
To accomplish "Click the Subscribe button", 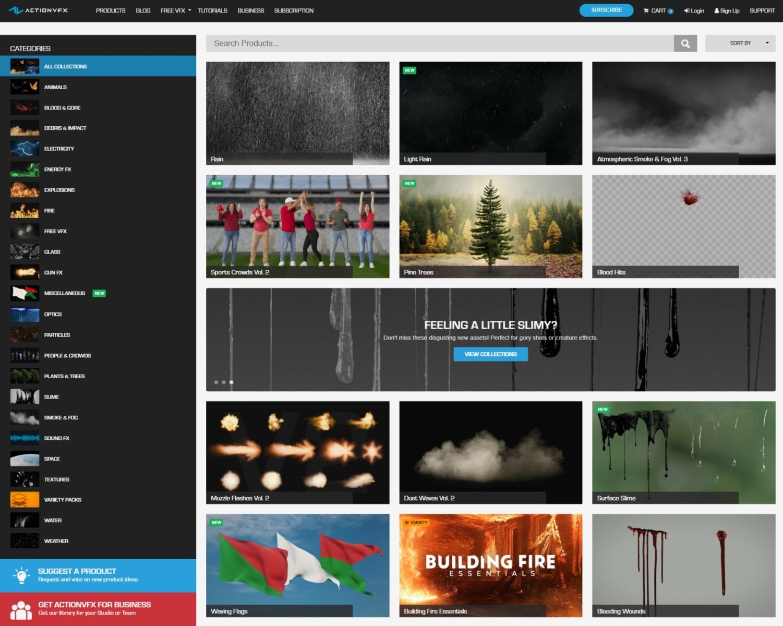I will click(606, 9).
